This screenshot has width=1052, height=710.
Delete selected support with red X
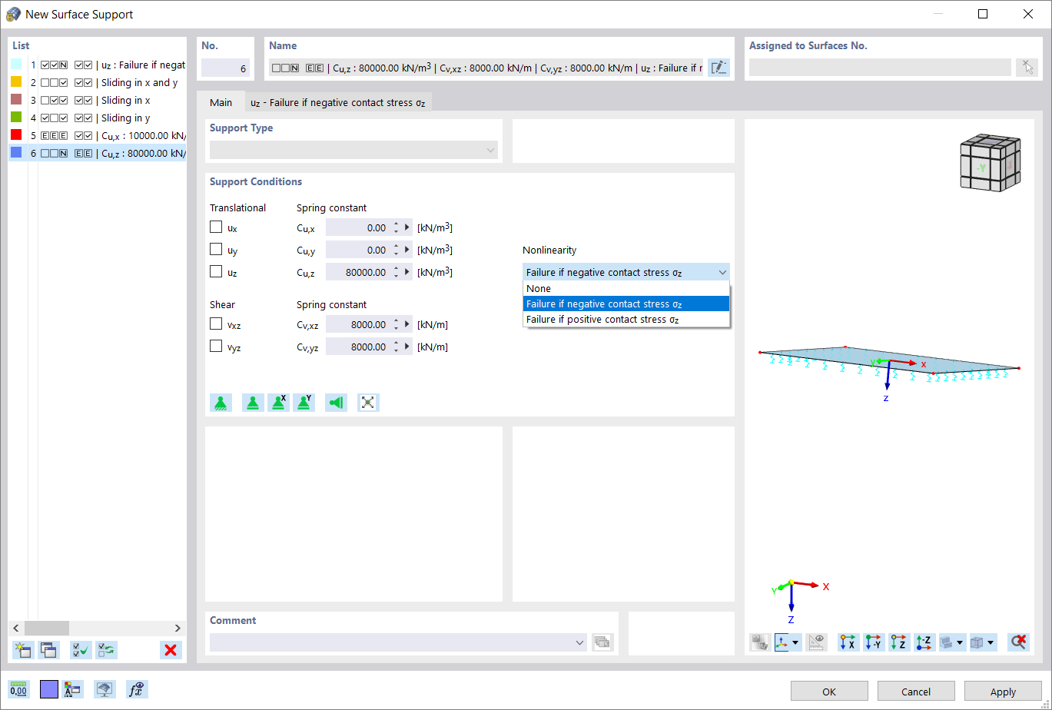pos(171,650)
